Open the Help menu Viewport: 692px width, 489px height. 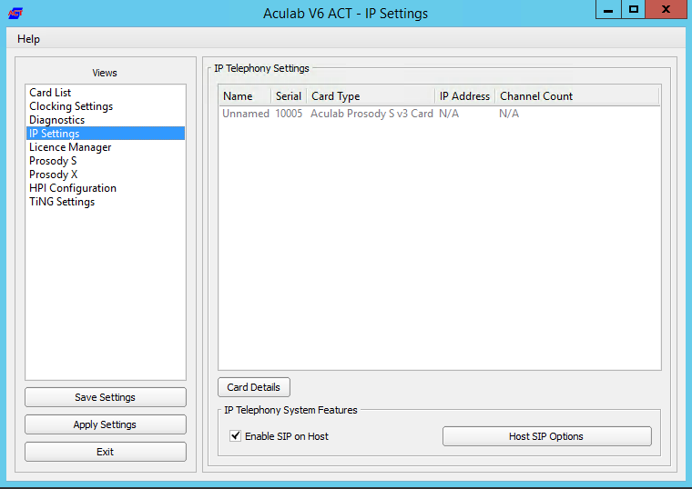click(29, 39)
